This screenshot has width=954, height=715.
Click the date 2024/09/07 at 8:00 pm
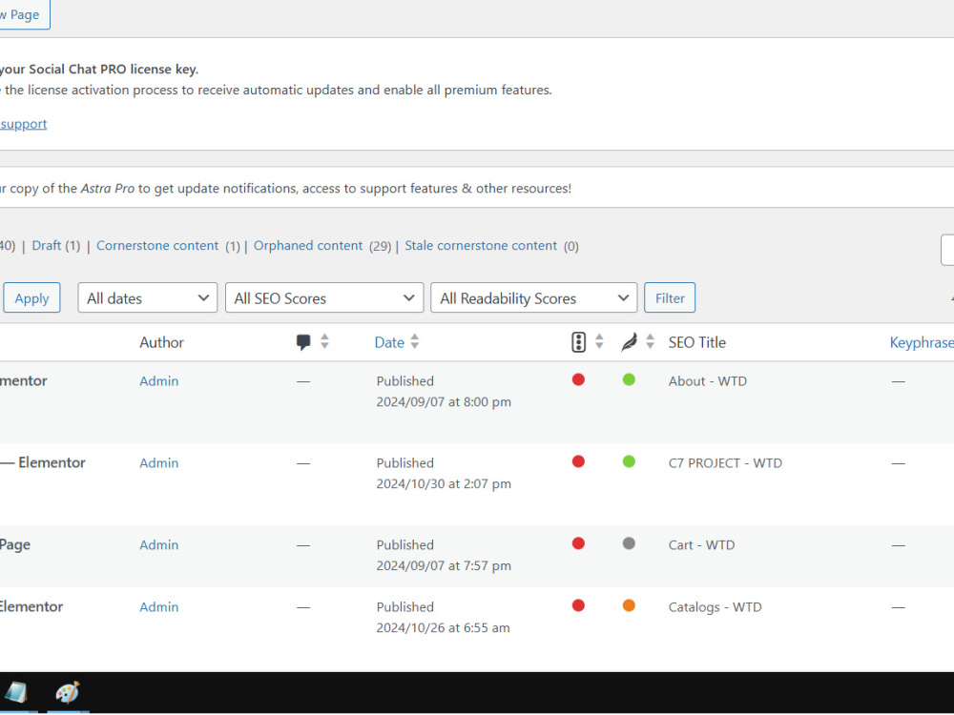point(444,402)
